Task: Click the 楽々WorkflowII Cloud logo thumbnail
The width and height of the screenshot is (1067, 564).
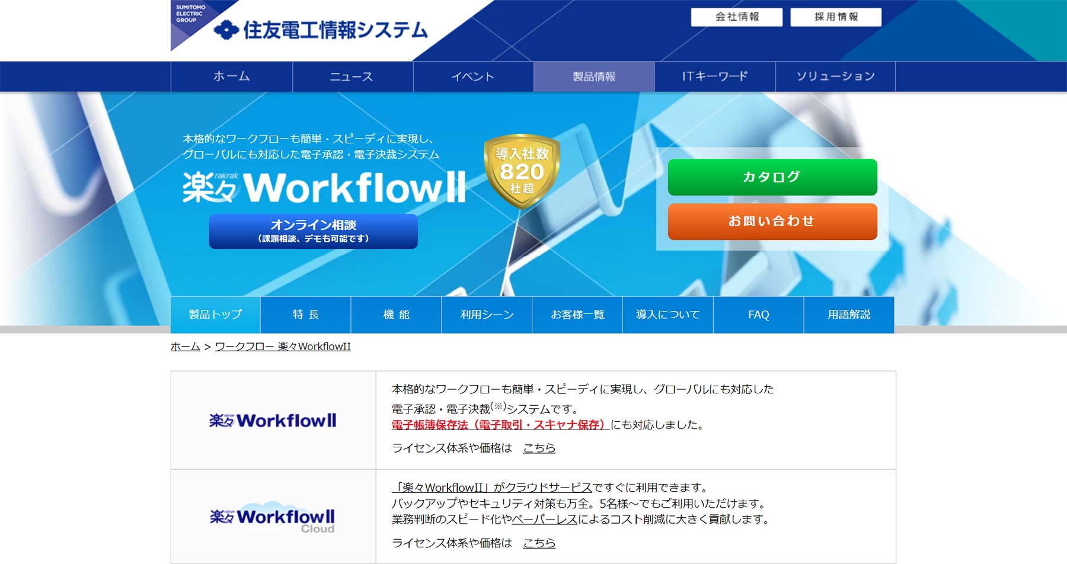Action: click(x=273, y=518)
